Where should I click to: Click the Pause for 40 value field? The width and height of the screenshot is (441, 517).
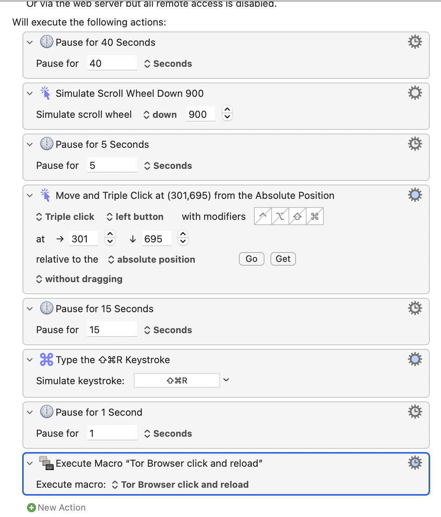tap(112, 63)
